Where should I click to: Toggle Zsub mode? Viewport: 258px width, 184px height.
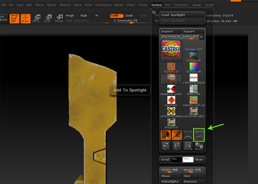pyautogui.click(x=129, y=15)
